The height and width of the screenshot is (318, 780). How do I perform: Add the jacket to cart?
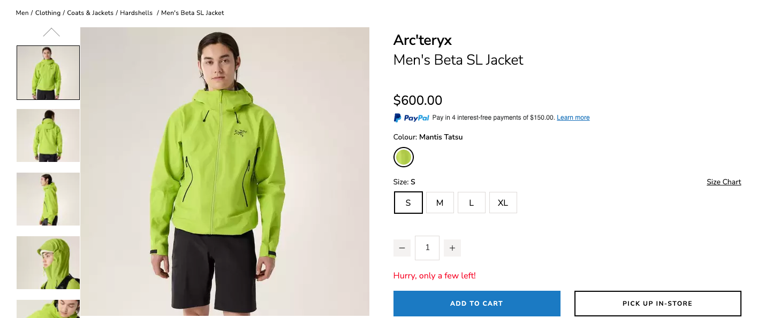[477, 304]
